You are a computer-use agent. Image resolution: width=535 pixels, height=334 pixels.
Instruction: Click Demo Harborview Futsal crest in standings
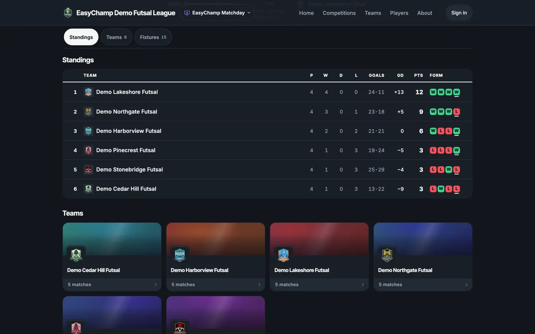point(88,131)
